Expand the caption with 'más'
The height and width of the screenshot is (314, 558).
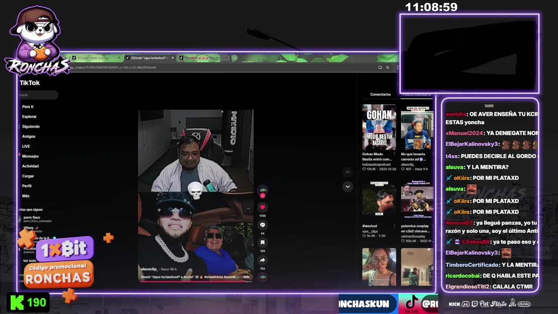(246, 276)
